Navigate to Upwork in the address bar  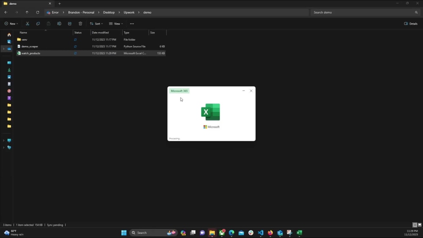(129, 12)
